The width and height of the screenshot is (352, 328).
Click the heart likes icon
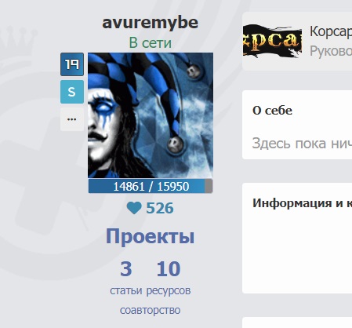click(x=134, y=208)
